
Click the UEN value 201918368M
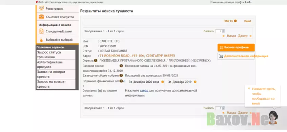(x=108, y=46)
